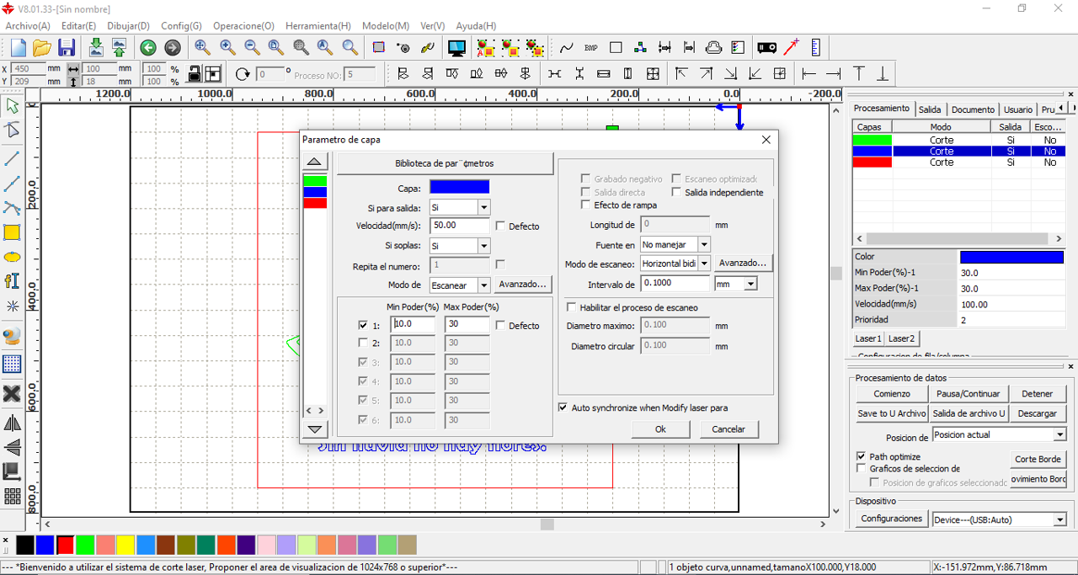1078x575 pixels.
Task: Select the red Corte layer row
Action: [x=958, y=162]
